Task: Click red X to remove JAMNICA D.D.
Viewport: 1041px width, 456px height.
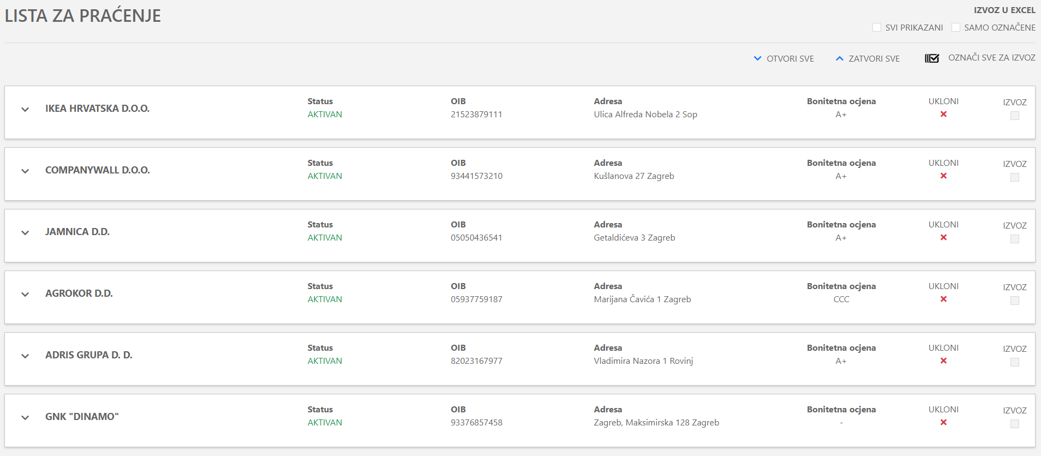Action: (943, 237)
